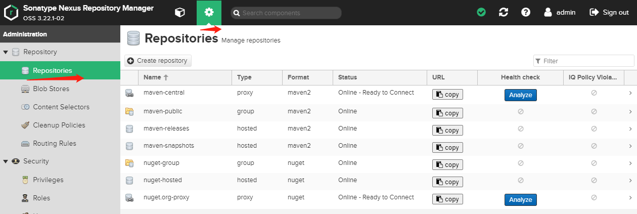Collapse the Security tree section
This screenshot has width=637, height=214.
[x=6, y=161]
